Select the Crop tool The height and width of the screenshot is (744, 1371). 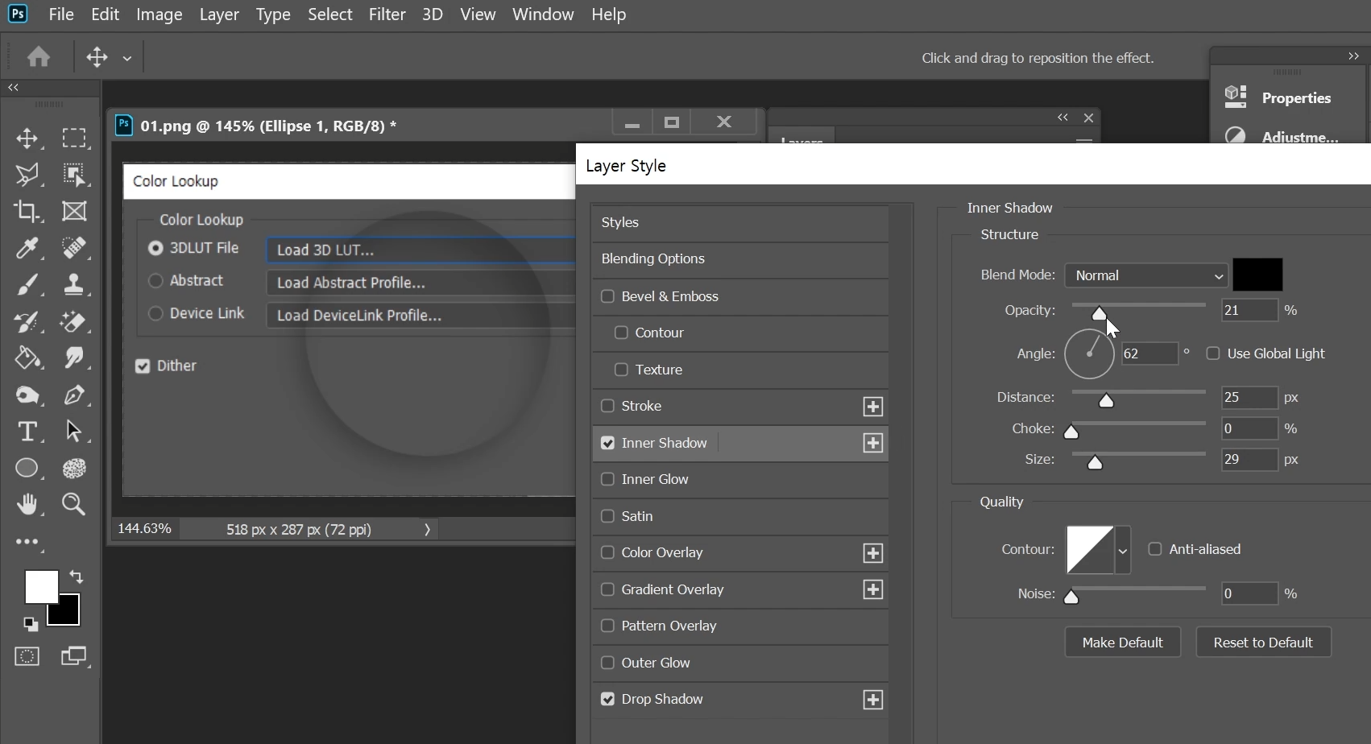click(27, 211)
